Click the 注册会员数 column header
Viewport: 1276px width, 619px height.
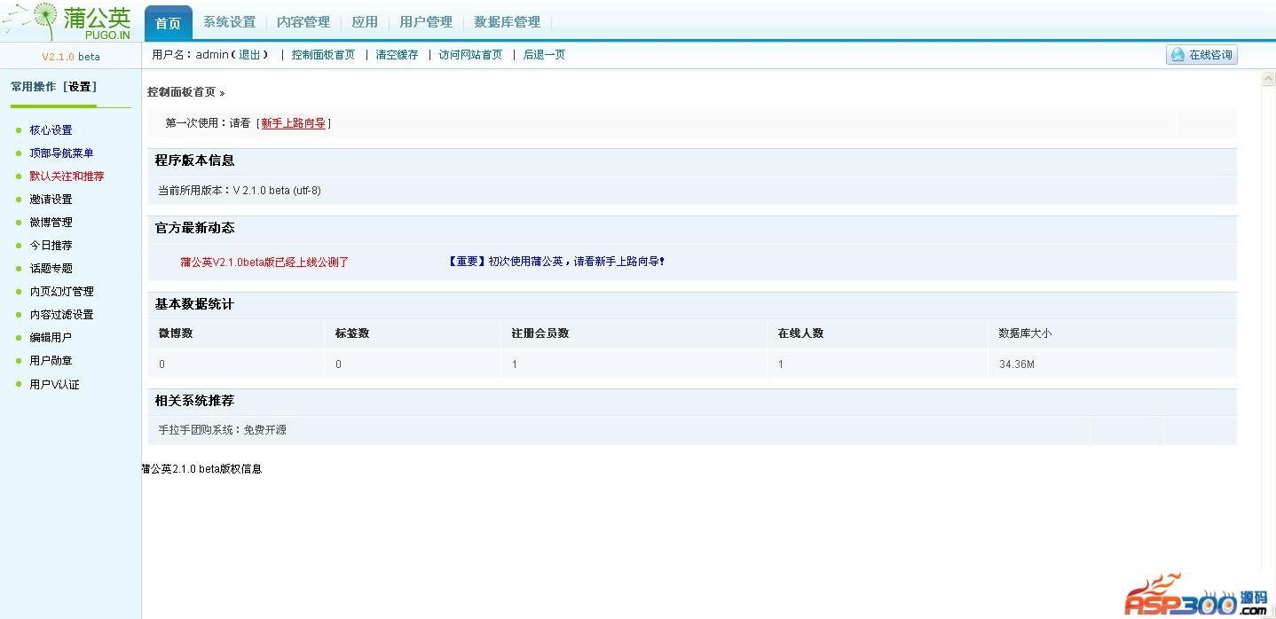[540, 333]
